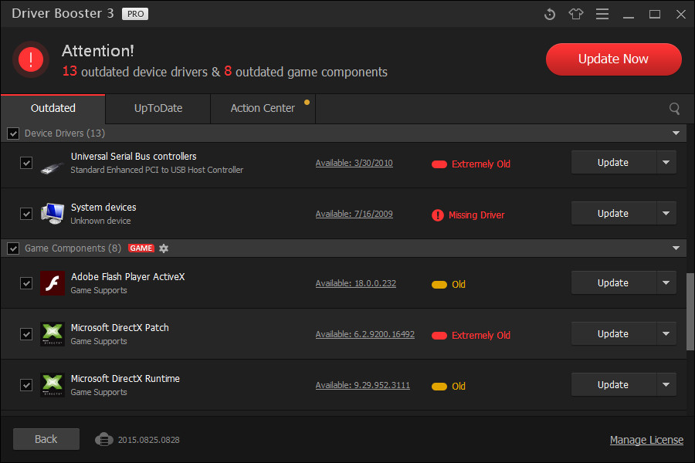Uncheck the Device Drivers group checkbox
Viewport: 695px width, 463px height.
coord(13,133)
